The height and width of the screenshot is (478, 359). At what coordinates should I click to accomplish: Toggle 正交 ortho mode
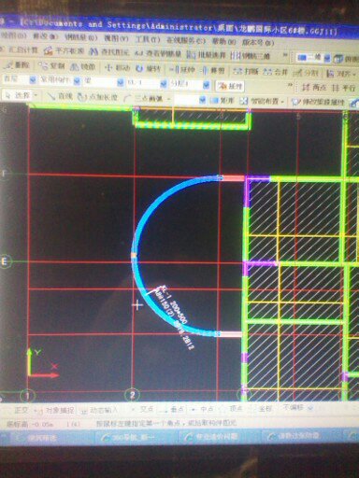coord(22,410)
